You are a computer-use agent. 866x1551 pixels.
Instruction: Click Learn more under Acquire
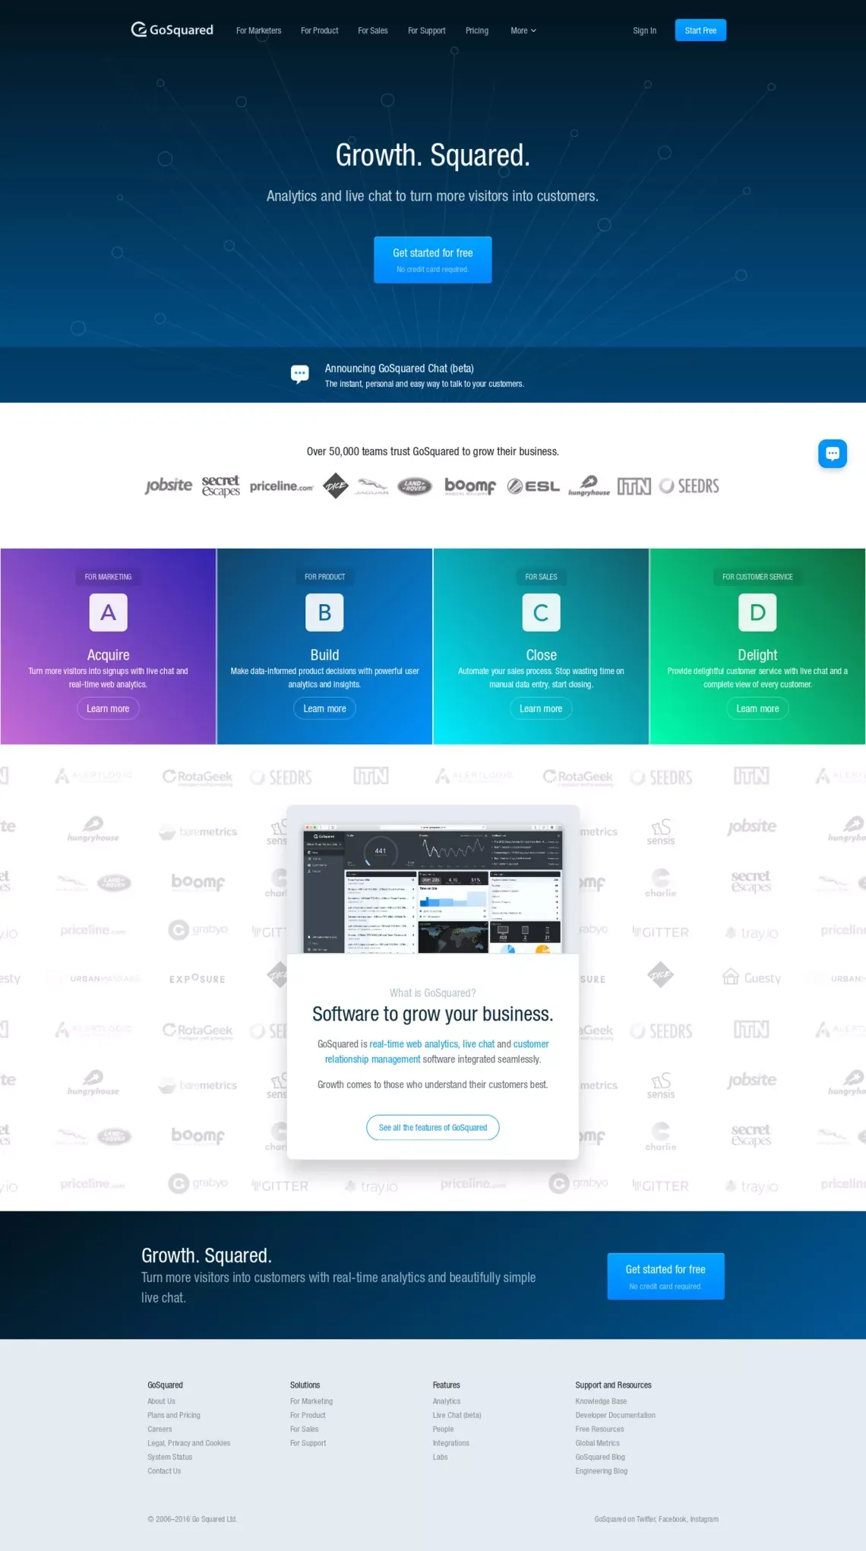[x=108, y=708]
